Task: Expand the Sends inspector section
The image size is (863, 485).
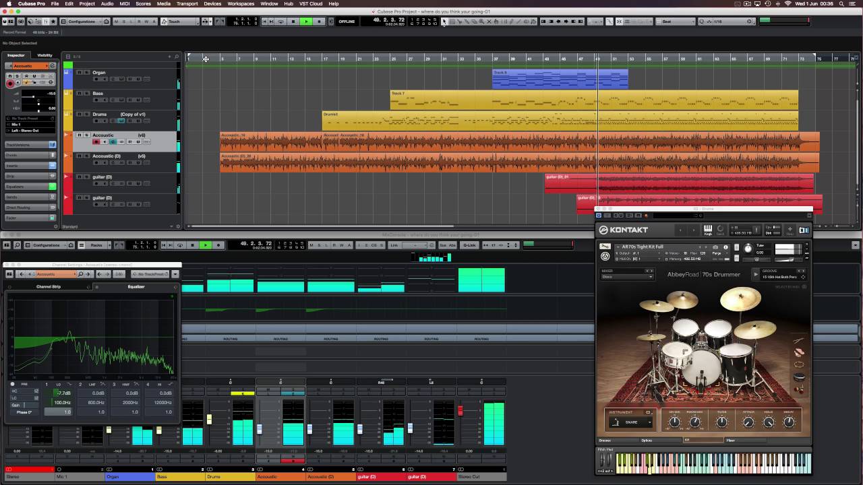Action: pos(30,197)
